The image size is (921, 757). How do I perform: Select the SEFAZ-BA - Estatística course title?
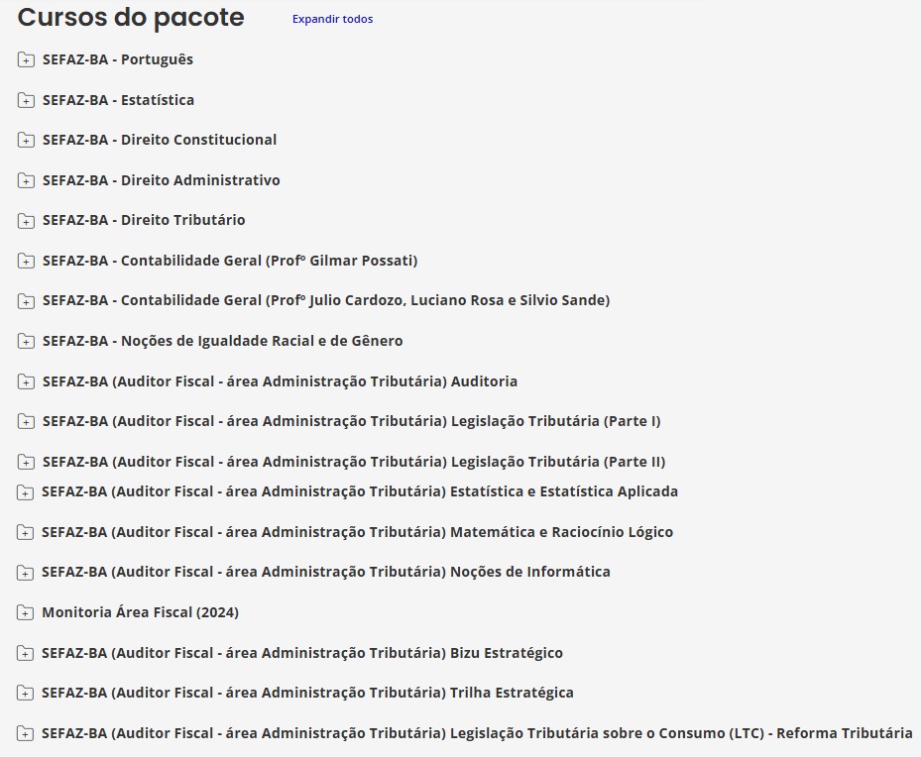(118, 100)
